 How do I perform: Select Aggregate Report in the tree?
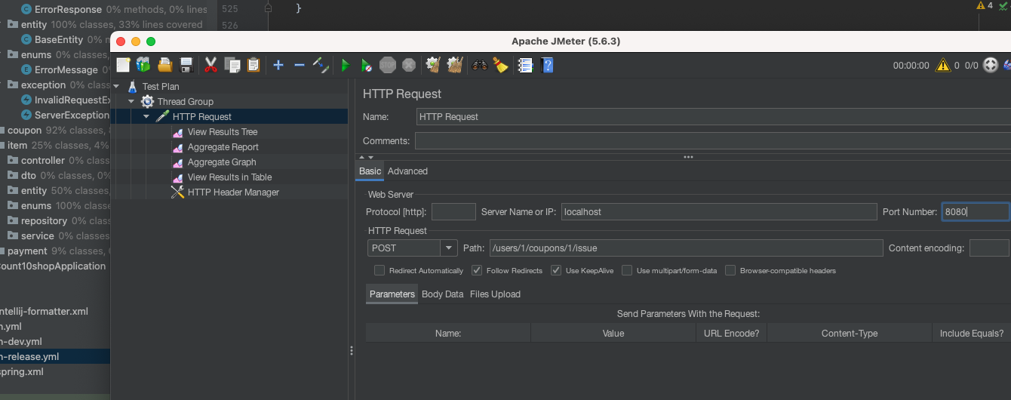[x=223, y=146]
